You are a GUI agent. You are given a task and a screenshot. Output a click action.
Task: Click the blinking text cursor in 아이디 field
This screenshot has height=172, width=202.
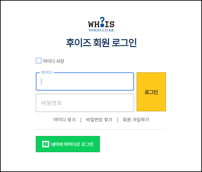(41, 81)
